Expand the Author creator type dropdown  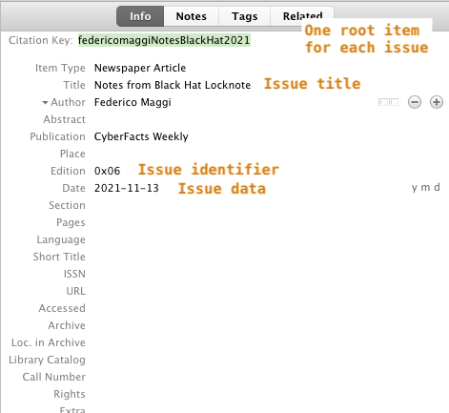[45, 102]
